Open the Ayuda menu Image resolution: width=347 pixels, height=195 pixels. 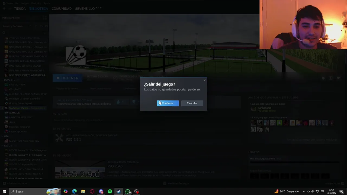tap(47, 3)
